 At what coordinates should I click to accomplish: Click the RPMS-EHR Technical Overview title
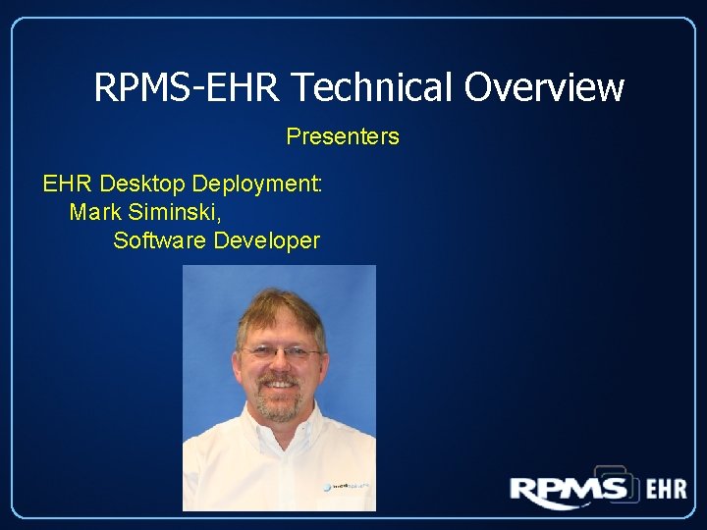click(x=359, y=86)
